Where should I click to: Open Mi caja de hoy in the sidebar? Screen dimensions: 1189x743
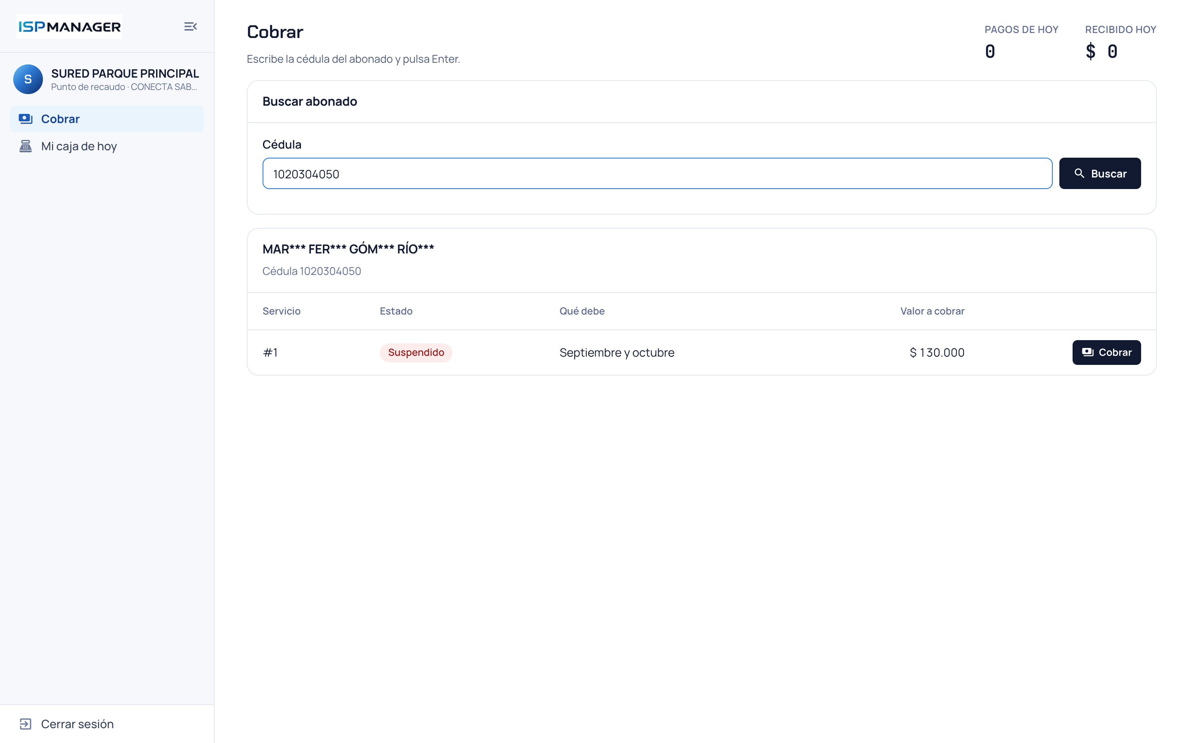click(x=107, y=146)
